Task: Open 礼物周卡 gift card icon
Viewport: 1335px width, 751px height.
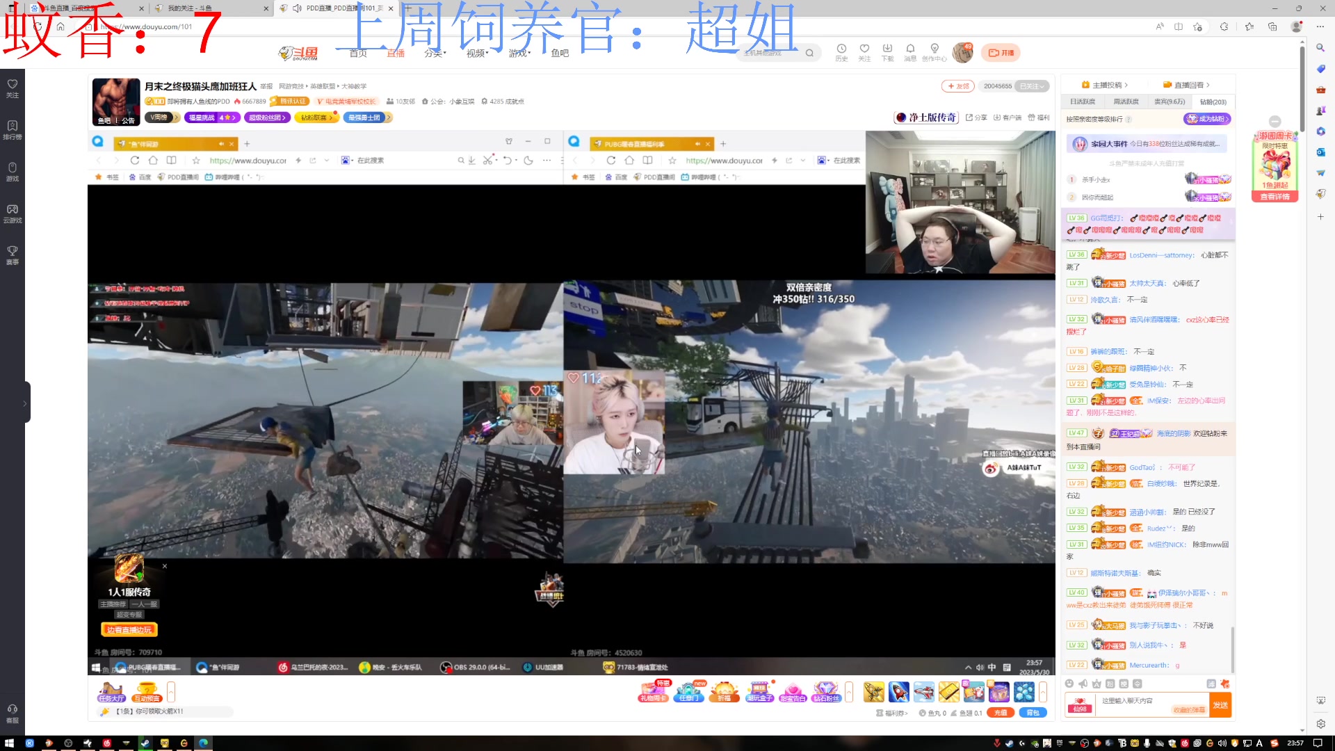Action: (x=654, y=692)
